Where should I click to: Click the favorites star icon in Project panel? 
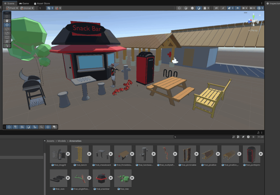pos(253,137)
